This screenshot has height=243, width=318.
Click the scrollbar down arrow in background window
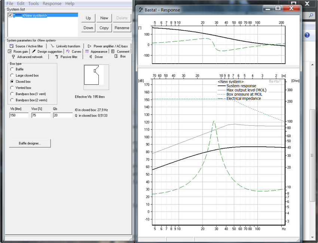pyautogui.click(x=312, y=237)
